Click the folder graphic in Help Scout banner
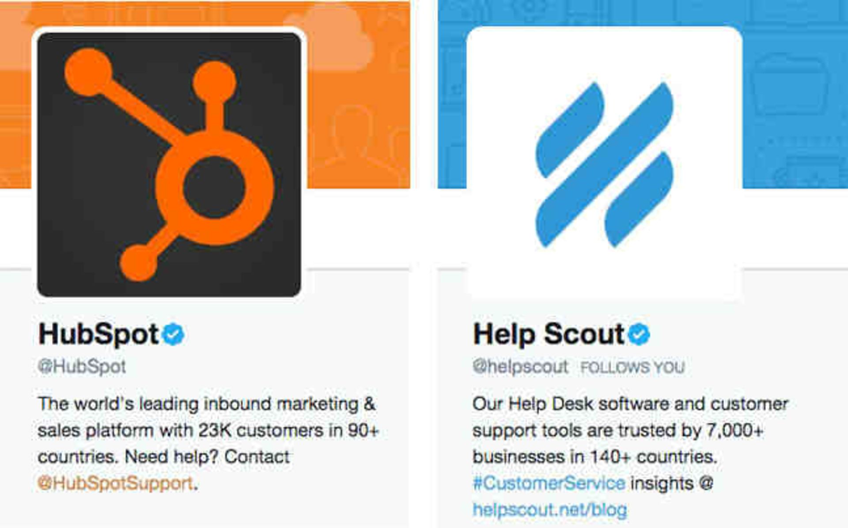This screenshot has width=848, height=528. (x=791, y=84)
